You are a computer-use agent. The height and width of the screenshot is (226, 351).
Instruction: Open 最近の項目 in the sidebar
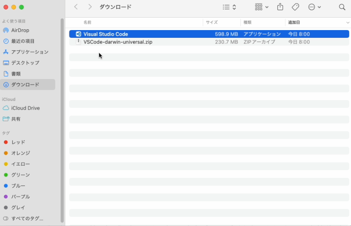(x=23, y=41)
